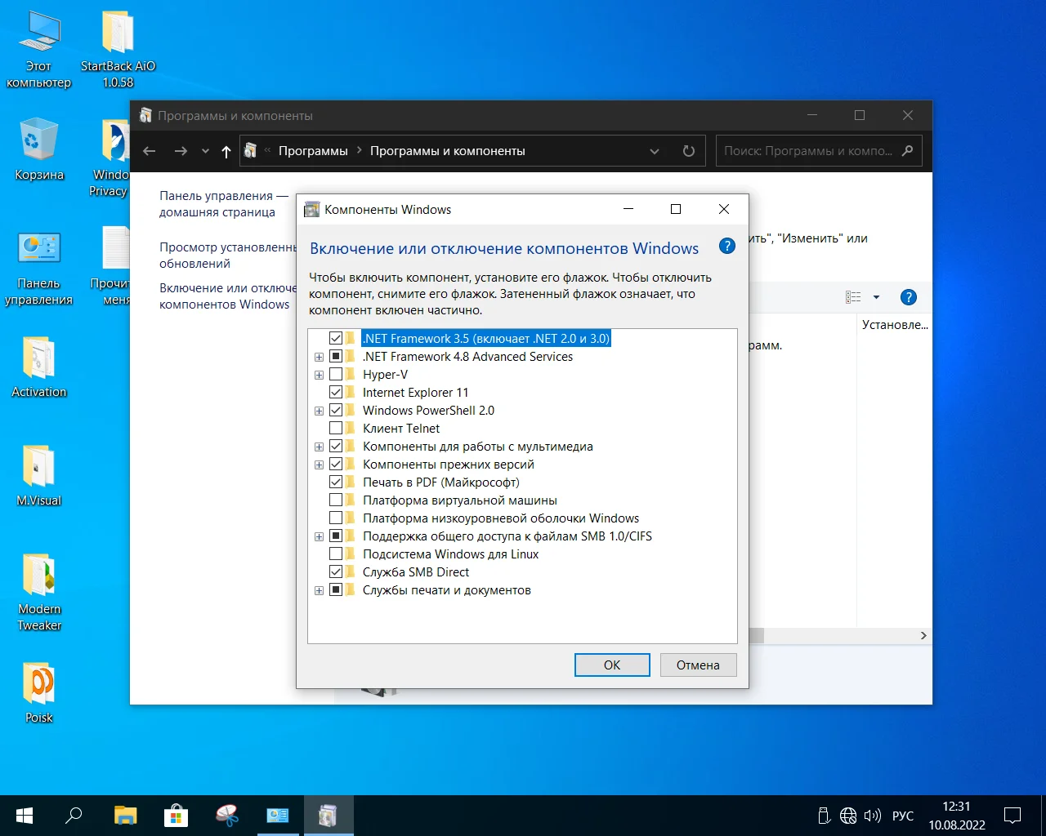
Task: Click the Отмена button
Action: point(698,665)
